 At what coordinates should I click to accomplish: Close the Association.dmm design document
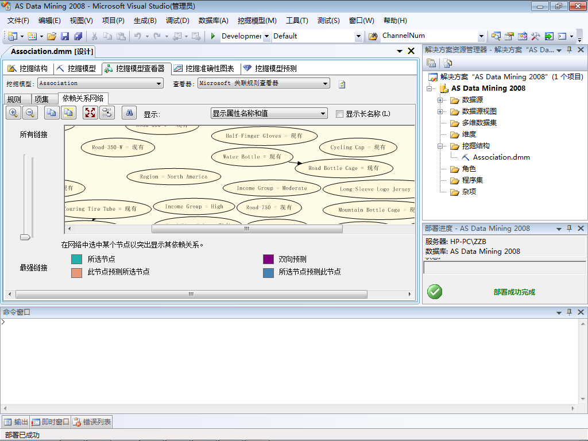click(411, 51)
